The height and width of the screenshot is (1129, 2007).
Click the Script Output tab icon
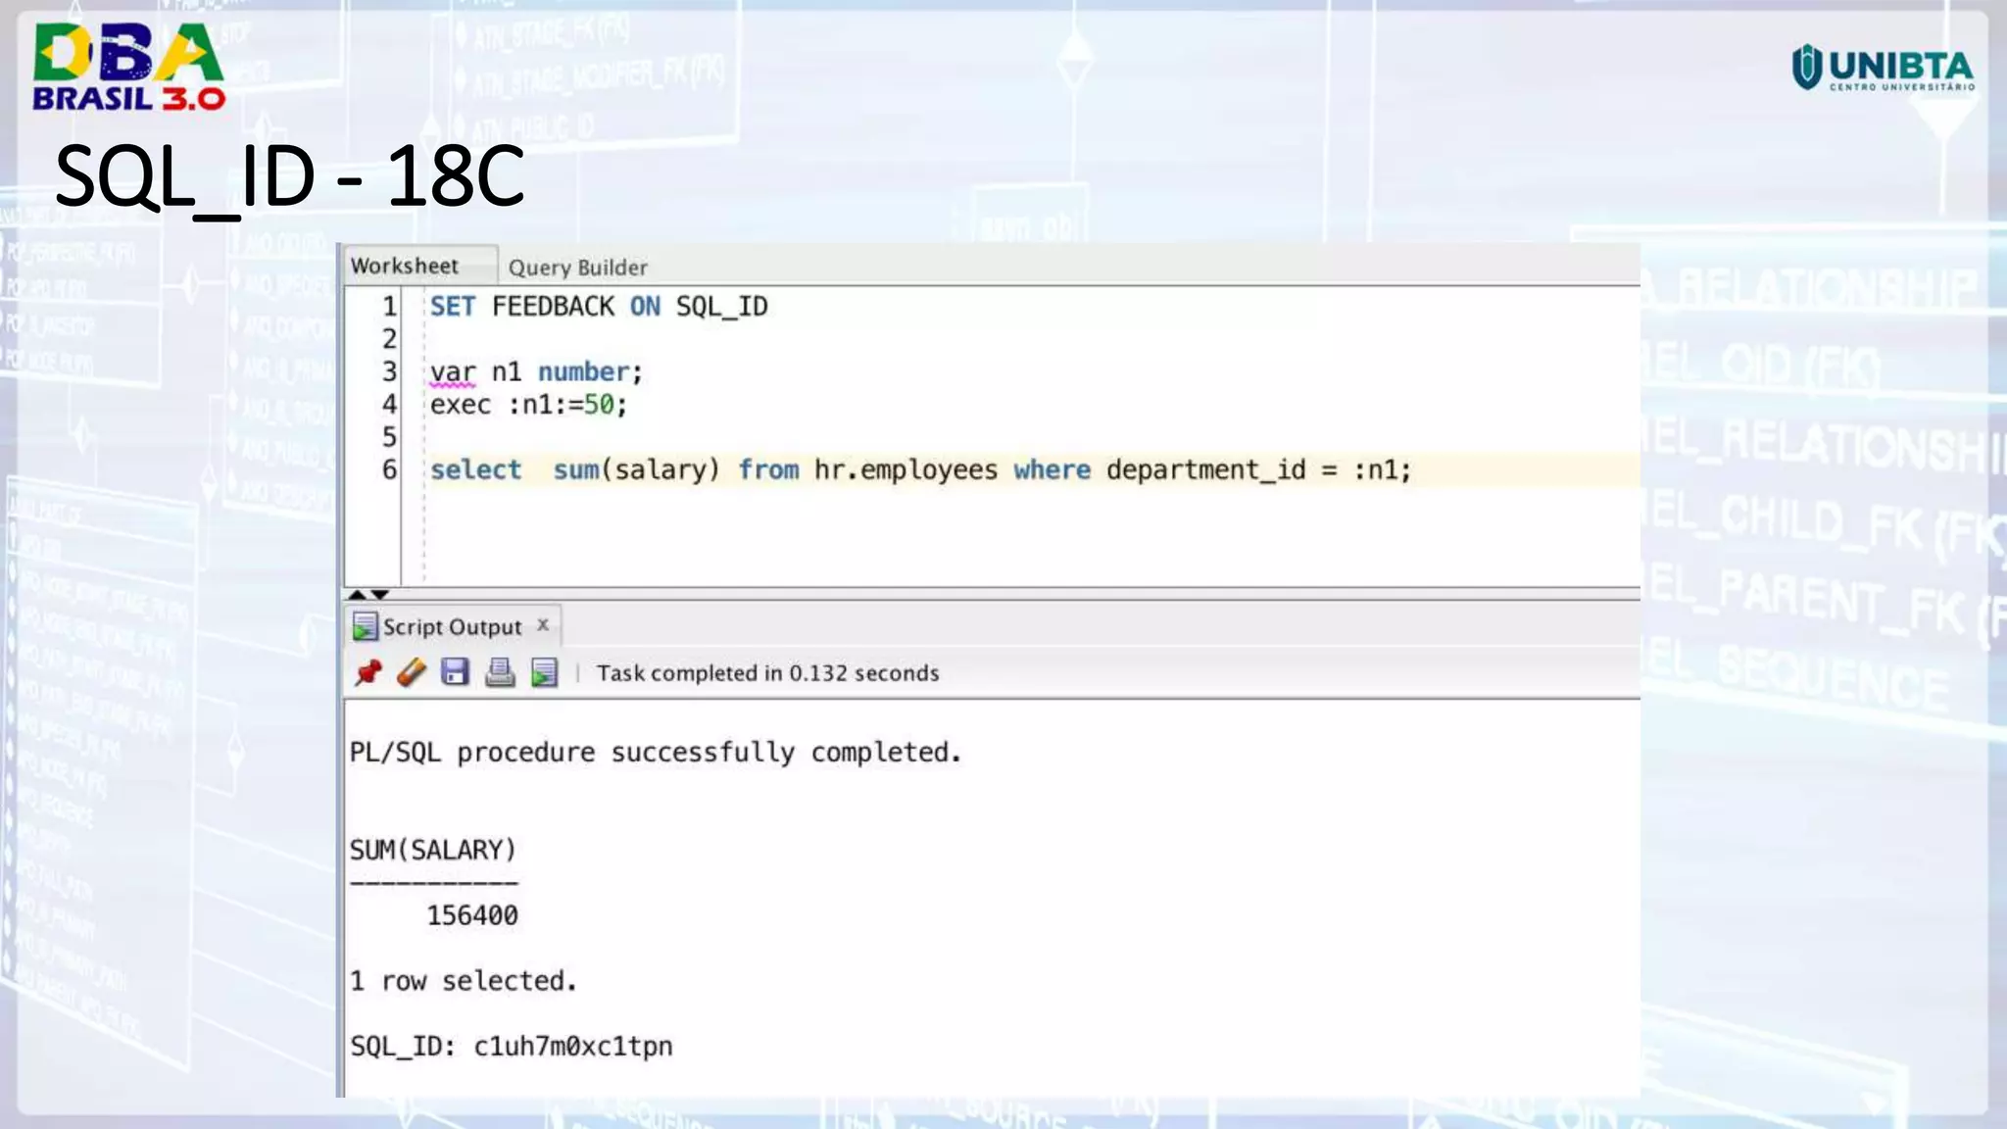(365, 626)
